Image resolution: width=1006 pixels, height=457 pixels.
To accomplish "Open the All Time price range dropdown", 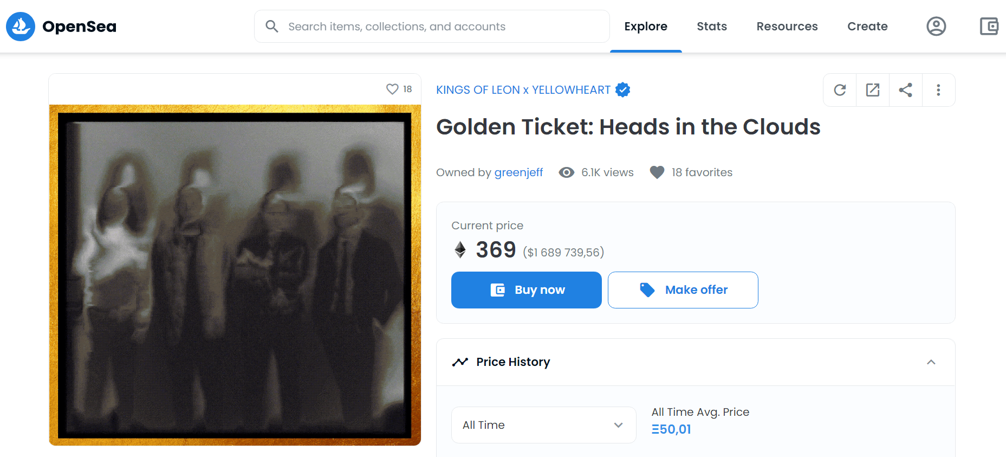I will point(543,424).
